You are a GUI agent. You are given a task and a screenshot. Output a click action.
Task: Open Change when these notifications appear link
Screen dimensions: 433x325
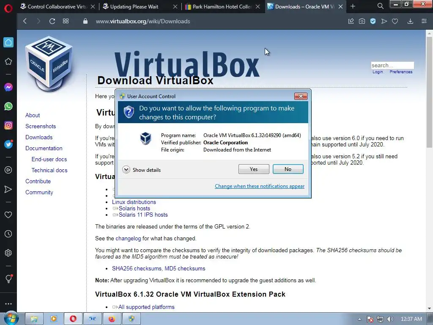click(260, 186)
